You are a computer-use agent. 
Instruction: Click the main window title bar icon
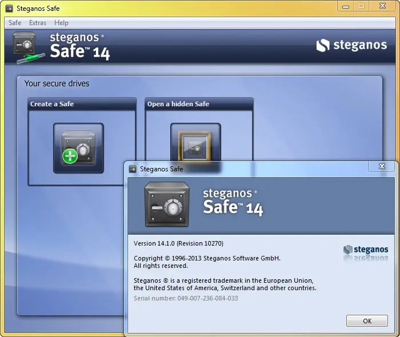point(9,9)
